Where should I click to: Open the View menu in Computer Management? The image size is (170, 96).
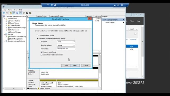click(x=16, y=10)
